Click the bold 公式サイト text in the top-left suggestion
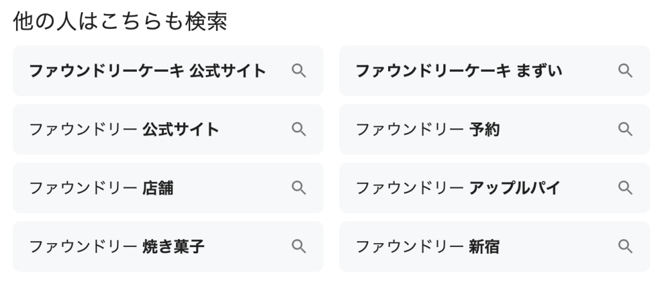Screen dimensions: 658x288 point(227,71)
